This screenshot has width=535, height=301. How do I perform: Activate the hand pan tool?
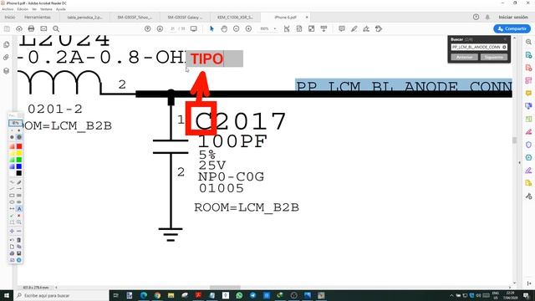(224, 29)
